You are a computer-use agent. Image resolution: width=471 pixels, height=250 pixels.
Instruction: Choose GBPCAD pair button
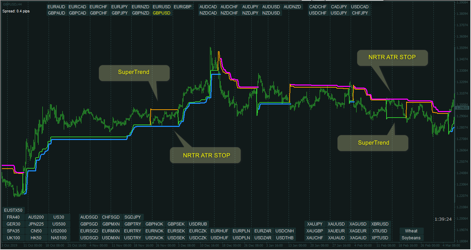[78, 13]
